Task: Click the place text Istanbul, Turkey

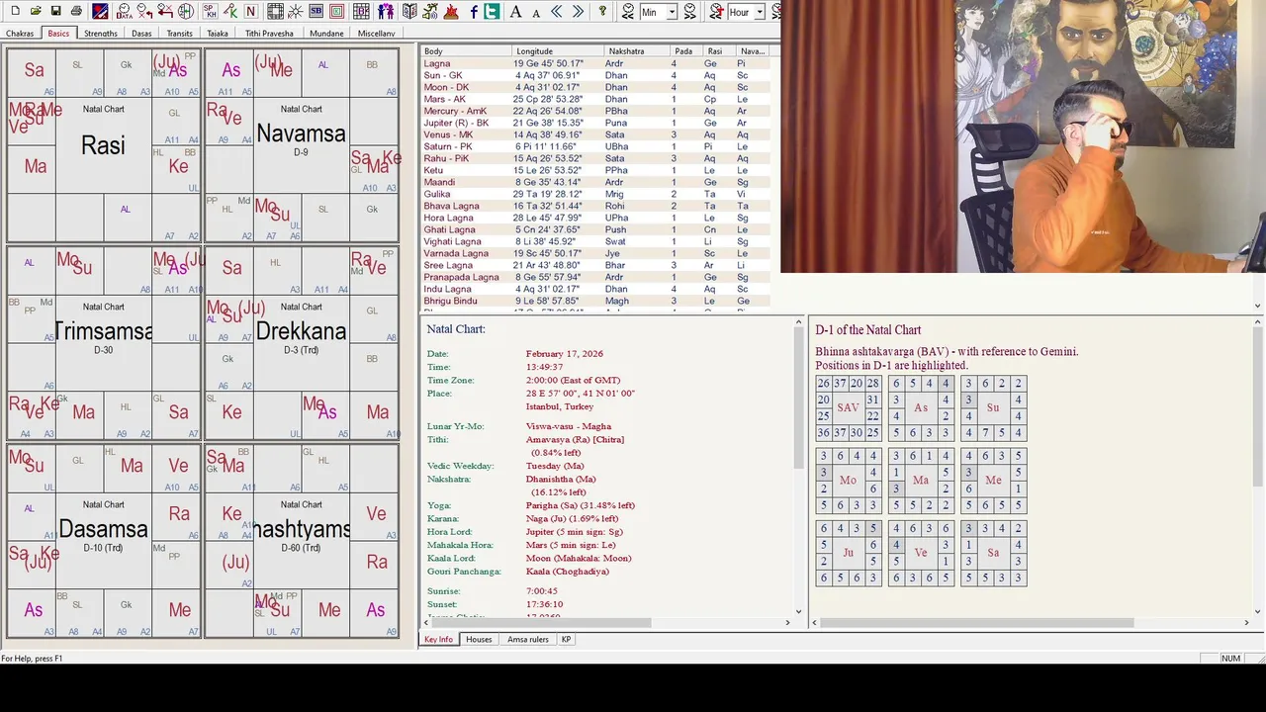Action: click(560, 406)
